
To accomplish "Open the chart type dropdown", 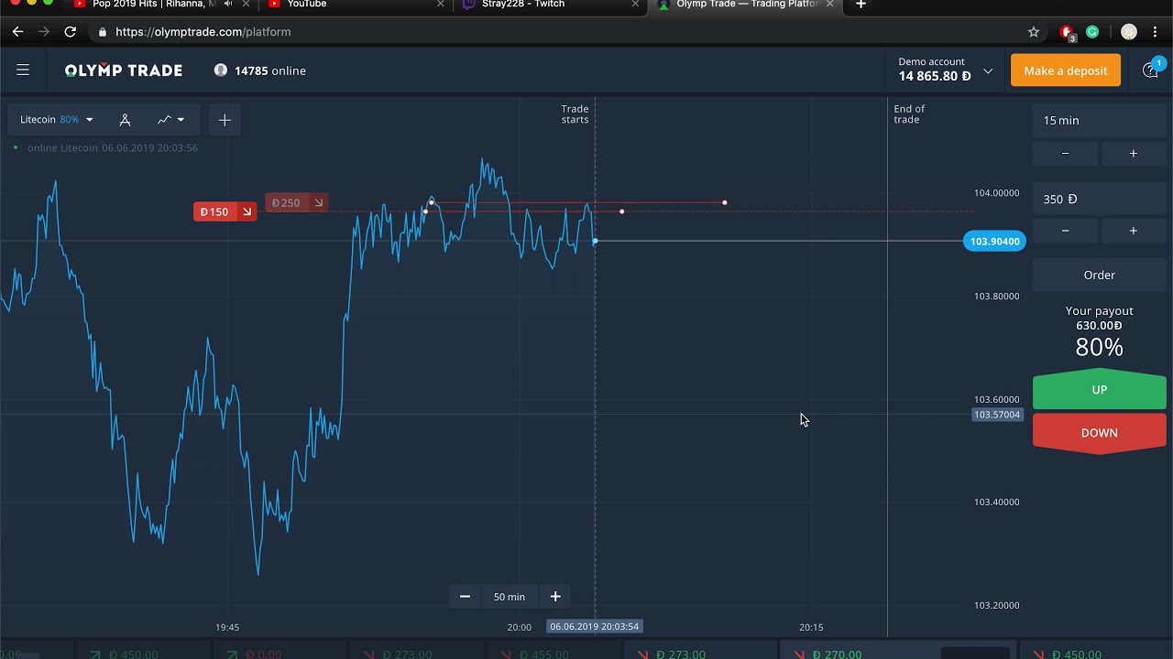I will pos(170,120).
